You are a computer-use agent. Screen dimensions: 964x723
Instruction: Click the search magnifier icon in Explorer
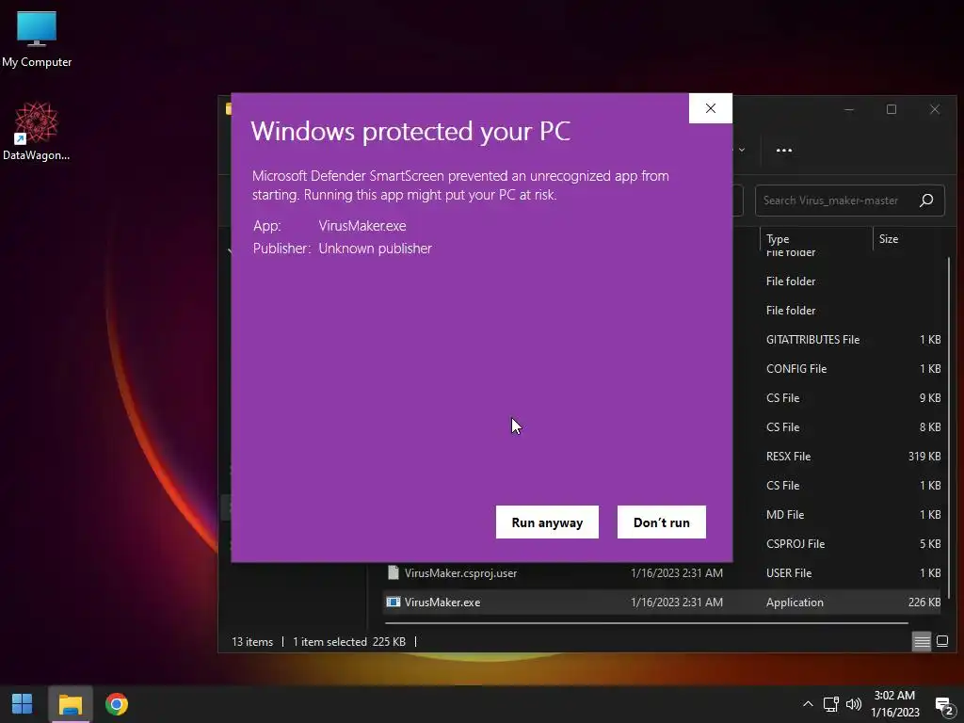(926, 201)
